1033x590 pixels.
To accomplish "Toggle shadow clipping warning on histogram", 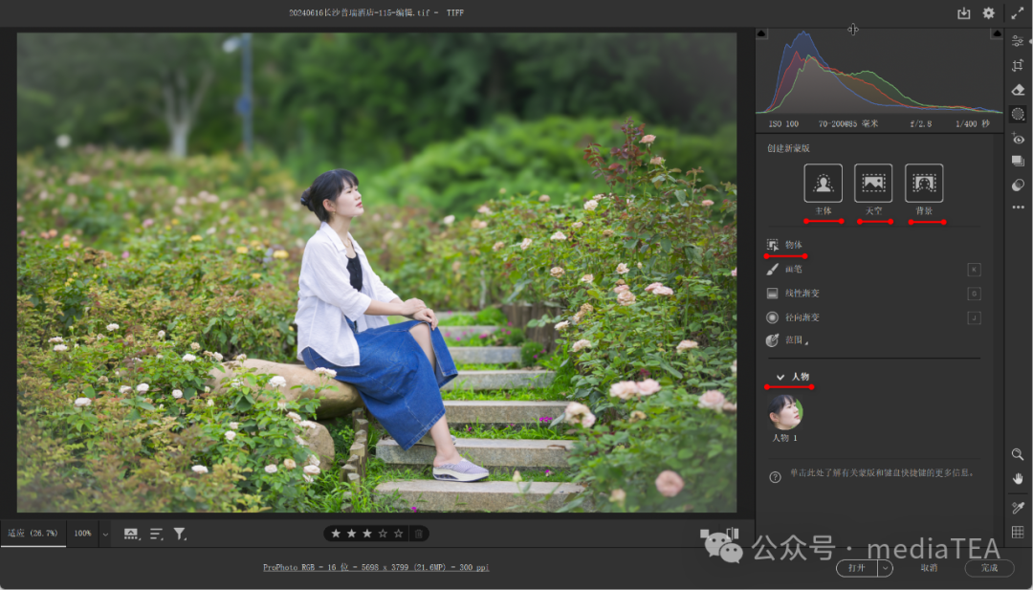I will (x=762, y=33).
